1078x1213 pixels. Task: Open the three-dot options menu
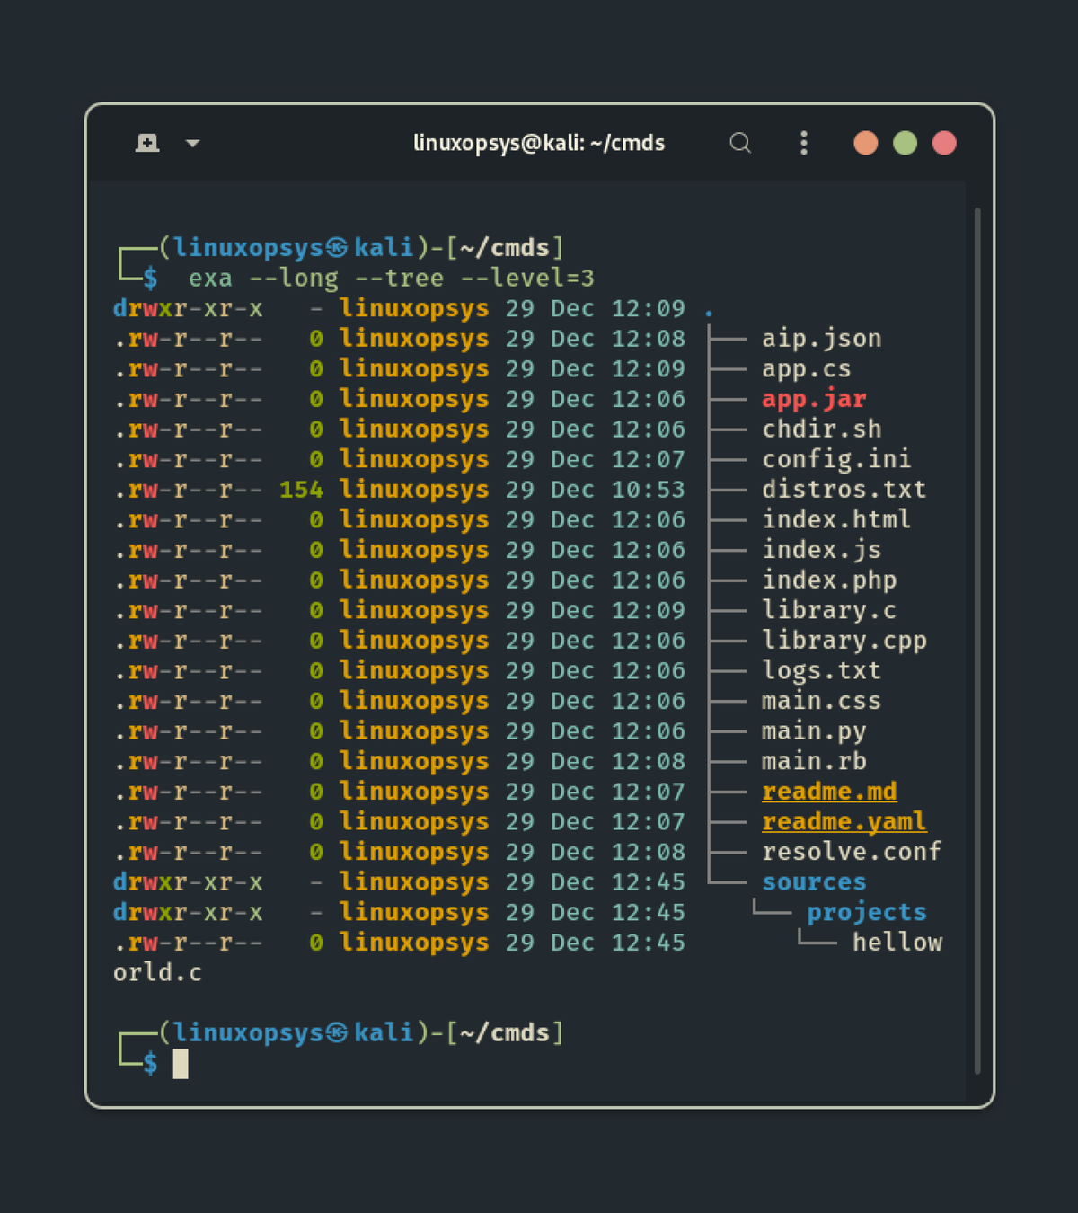(x=803, y=143)
